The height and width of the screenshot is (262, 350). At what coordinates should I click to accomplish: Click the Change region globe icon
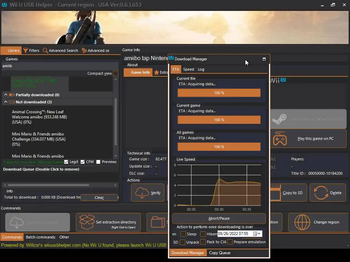(302, 222)
